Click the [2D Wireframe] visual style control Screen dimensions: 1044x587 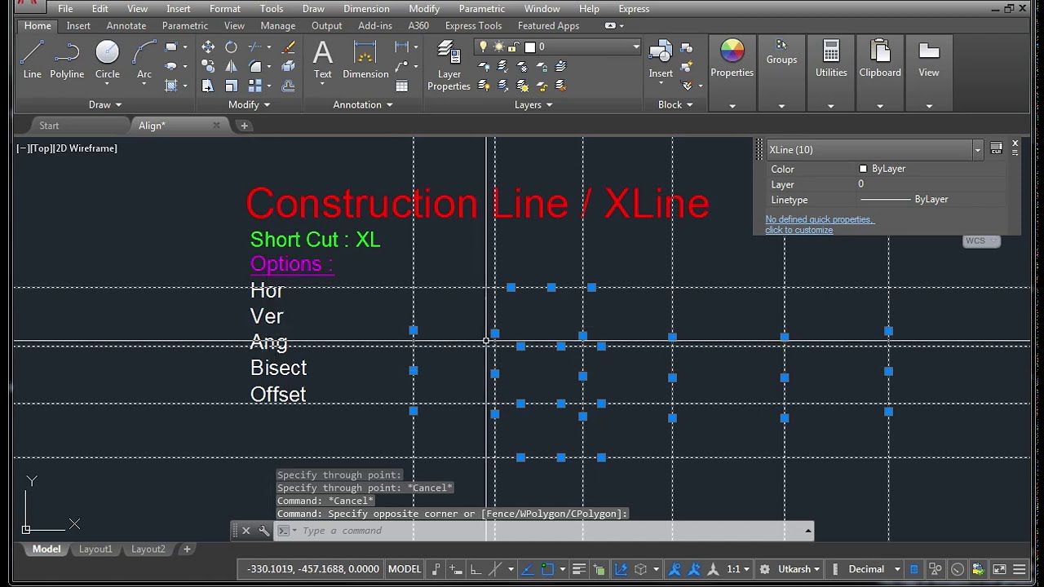(x=86, y=148)
